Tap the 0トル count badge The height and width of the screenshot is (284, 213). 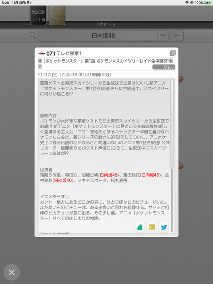click(164, 67)
